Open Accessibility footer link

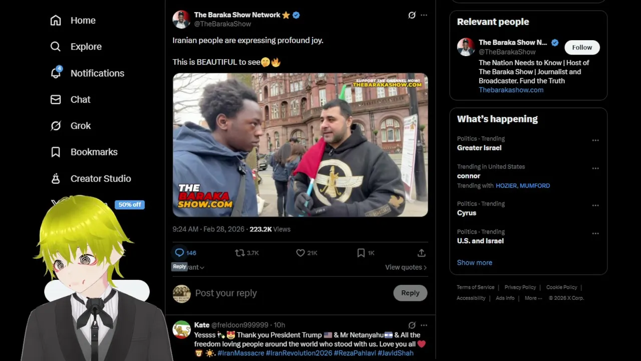[471, 298]
